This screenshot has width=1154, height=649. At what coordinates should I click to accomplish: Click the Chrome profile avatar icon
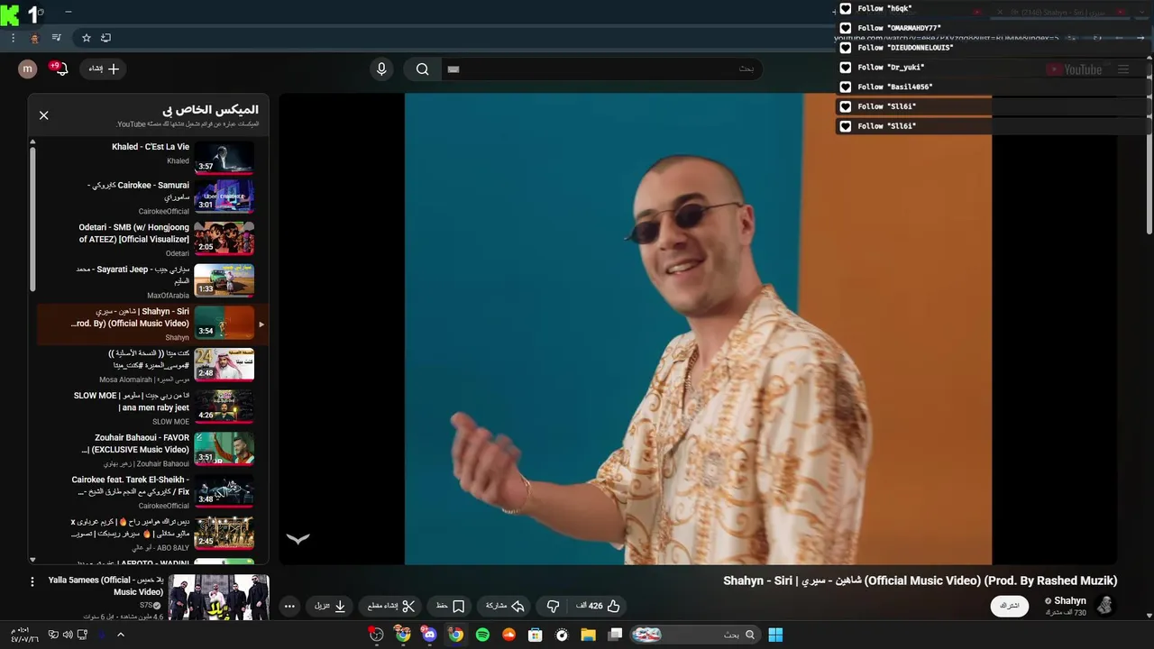click(x=34, y=38)
